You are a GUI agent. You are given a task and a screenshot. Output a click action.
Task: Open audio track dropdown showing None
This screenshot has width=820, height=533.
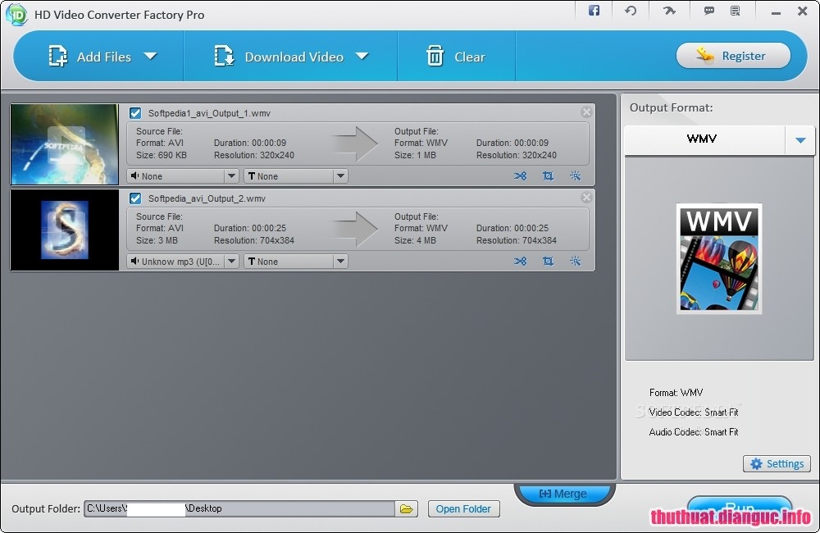[x=183, y=176]
